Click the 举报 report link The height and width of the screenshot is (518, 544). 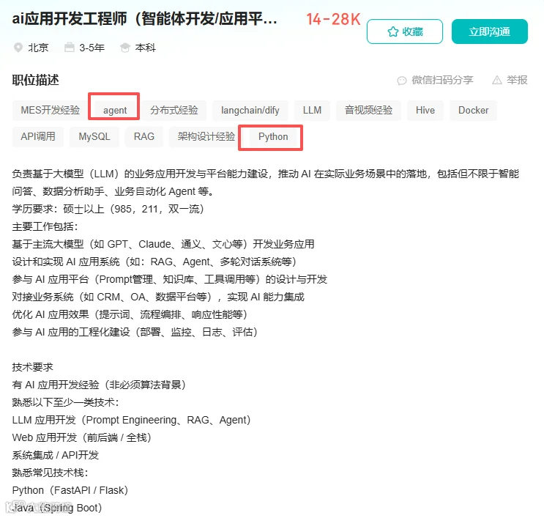[517, 80]
